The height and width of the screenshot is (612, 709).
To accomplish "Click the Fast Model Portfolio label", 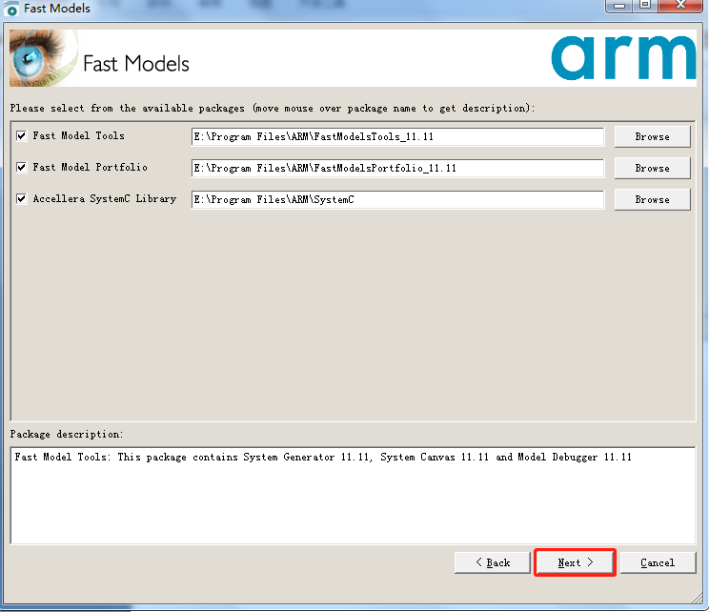I will point(90,168).
